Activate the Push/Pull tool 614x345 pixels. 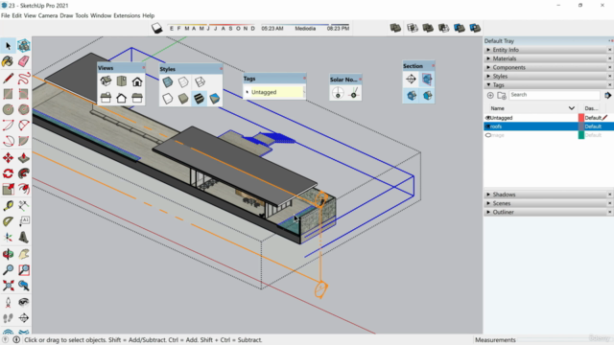23,157
